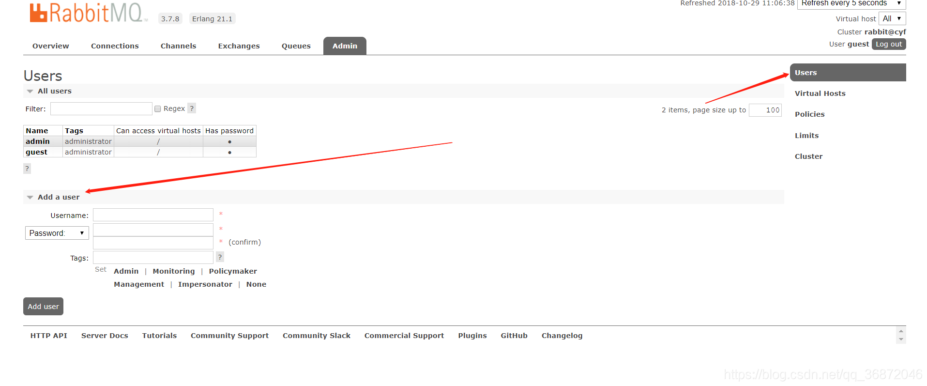Click the administrator tag in guest row
Image resolution: width=927 pixels, height=386 pixels.
[88, 152]
